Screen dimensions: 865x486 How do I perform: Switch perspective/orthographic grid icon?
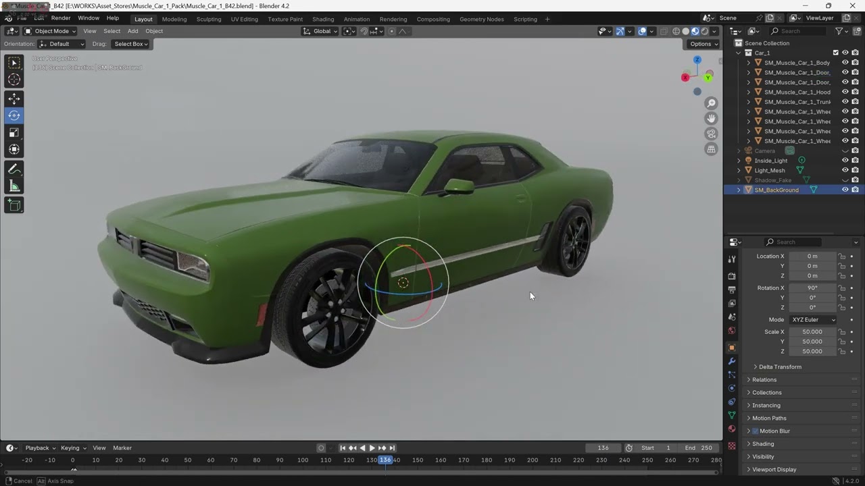click(711, 149)
